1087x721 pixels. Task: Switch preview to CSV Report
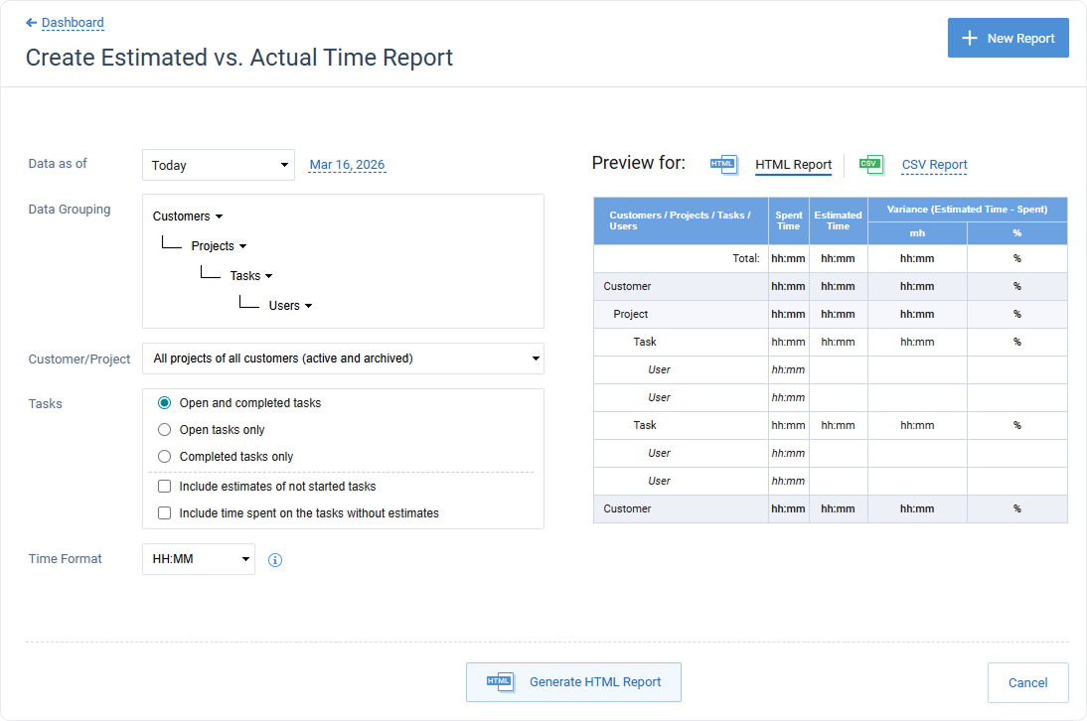[x=934, y=164]
